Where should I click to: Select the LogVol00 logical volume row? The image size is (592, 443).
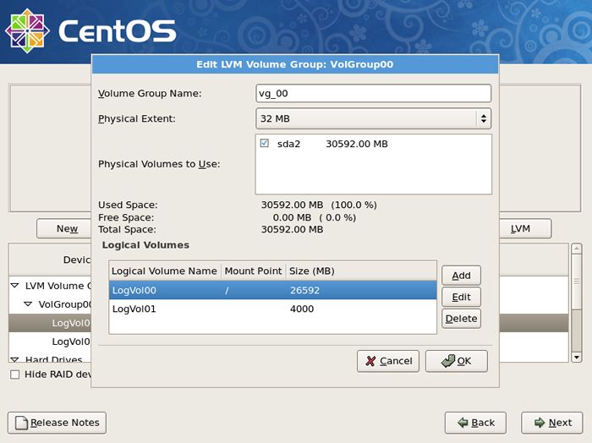pos(272,290)
